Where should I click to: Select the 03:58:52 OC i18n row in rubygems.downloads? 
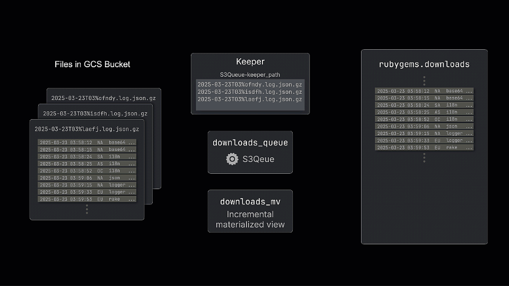point(424,119)
